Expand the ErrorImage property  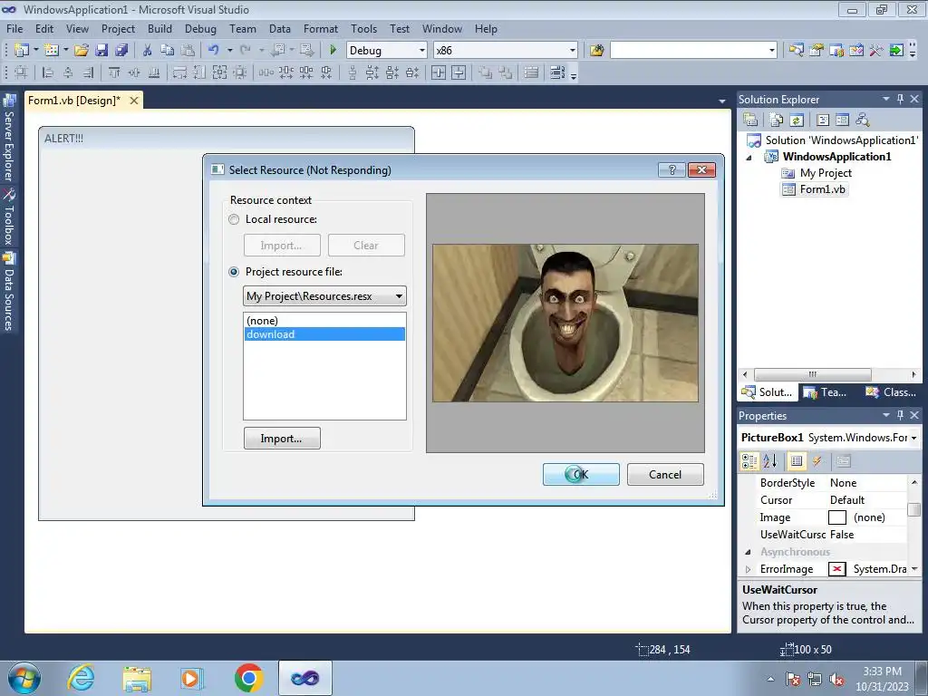click(x=748, y=569)
